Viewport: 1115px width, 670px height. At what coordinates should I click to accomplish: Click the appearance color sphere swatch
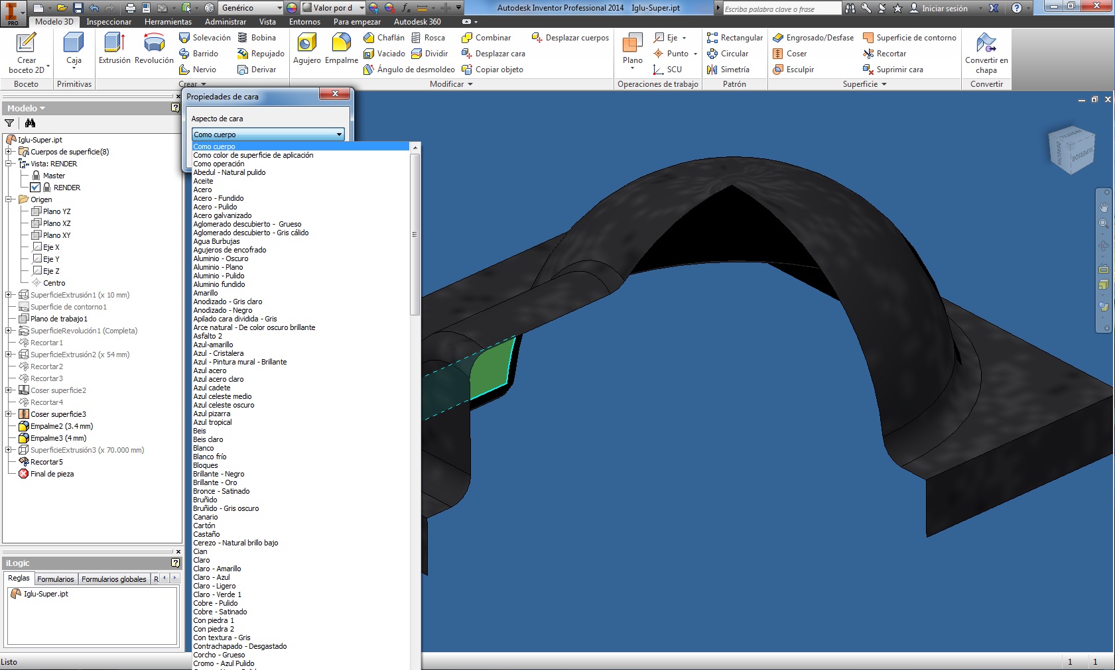[292, 8]
